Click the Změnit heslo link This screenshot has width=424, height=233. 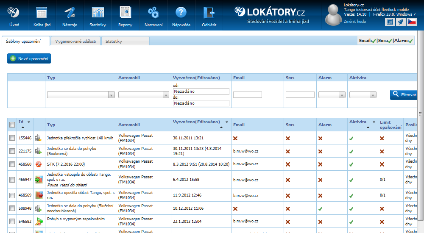[355, 21]
